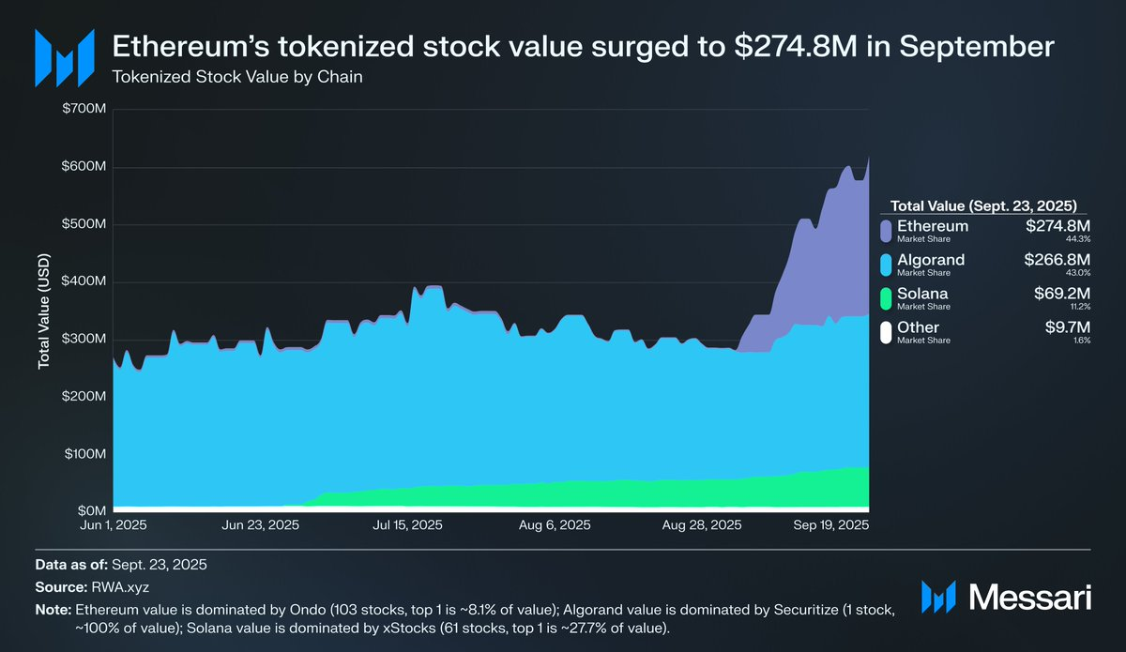Click the Total Value (Sept. 23, 2025) legend header

[982, 205]
